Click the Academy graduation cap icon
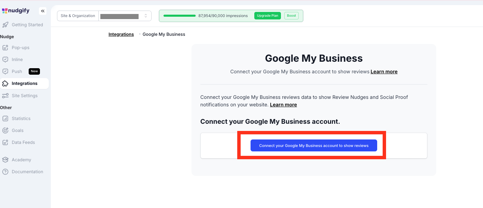This screenshot has width=483, height=208. coord(5,160)
